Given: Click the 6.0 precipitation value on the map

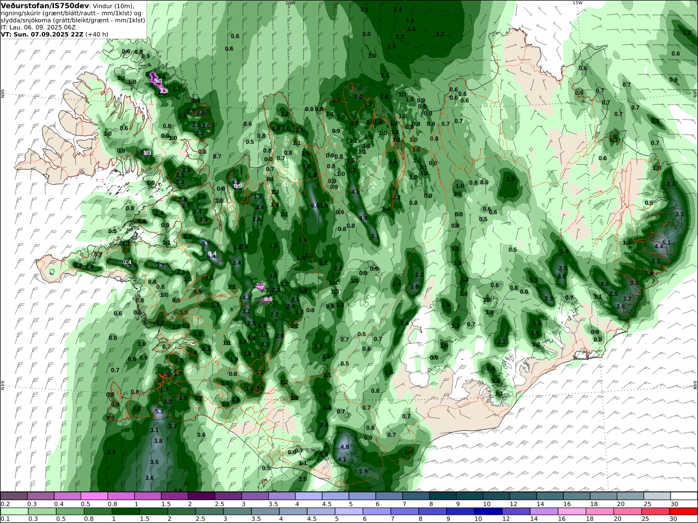Looking at the screenshot, I should pyautogui.click(x=315, y=205).
